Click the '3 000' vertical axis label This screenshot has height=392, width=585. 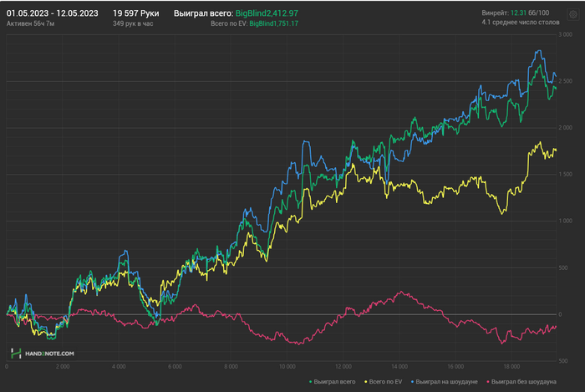coord(565,35)
